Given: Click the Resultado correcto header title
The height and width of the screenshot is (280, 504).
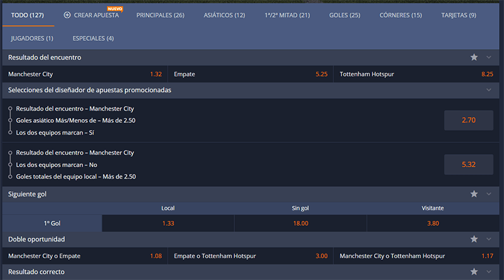Looking at the screenshot, I should click(37, 272).
